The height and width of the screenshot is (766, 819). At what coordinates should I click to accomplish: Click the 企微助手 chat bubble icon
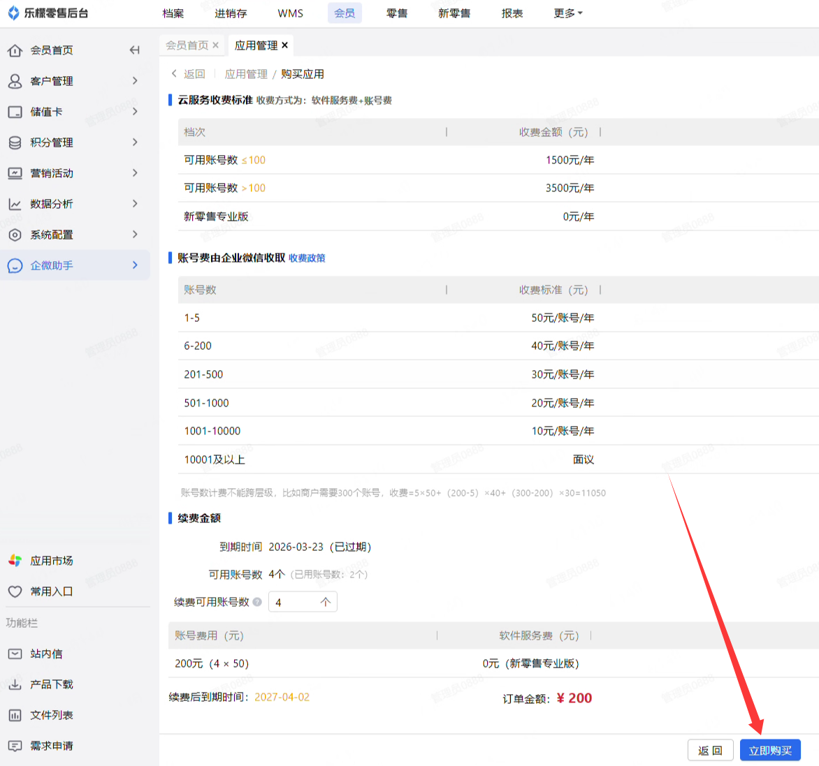coord(15,265)
